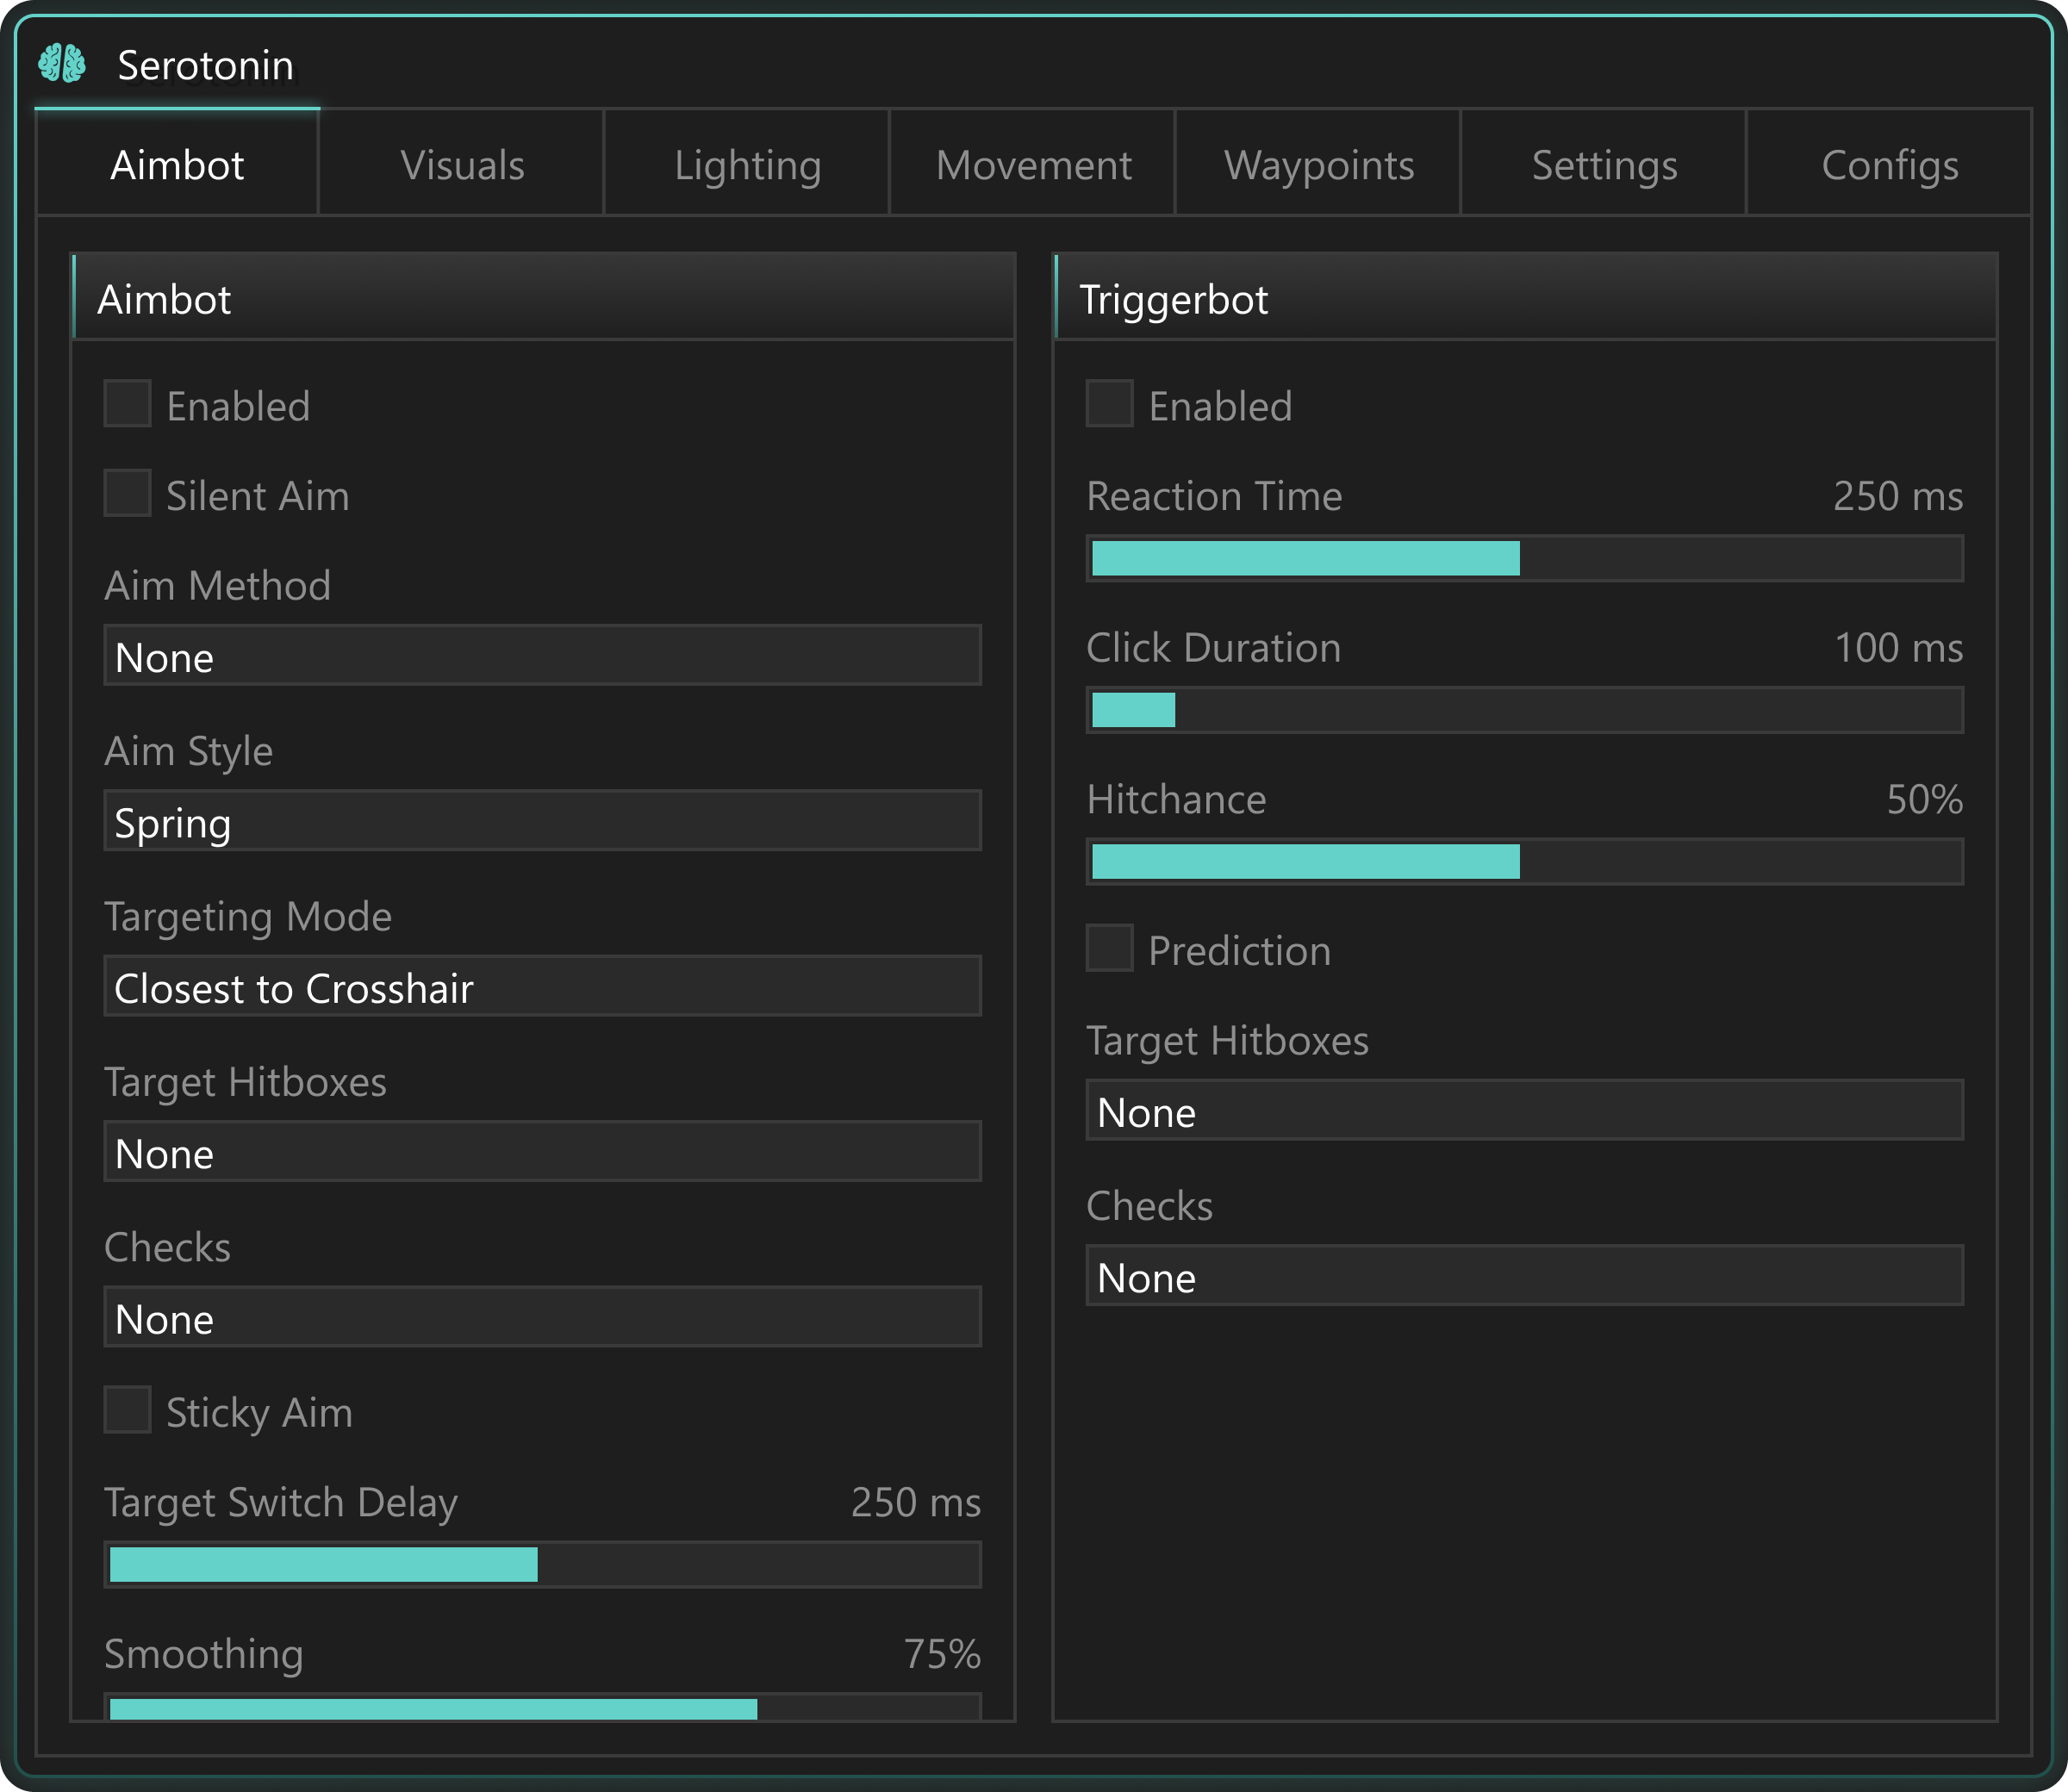The height and width of the screenshot is (1792, 2068).
Task: Click the Aimbot panel header
Action: pos(543,298)
